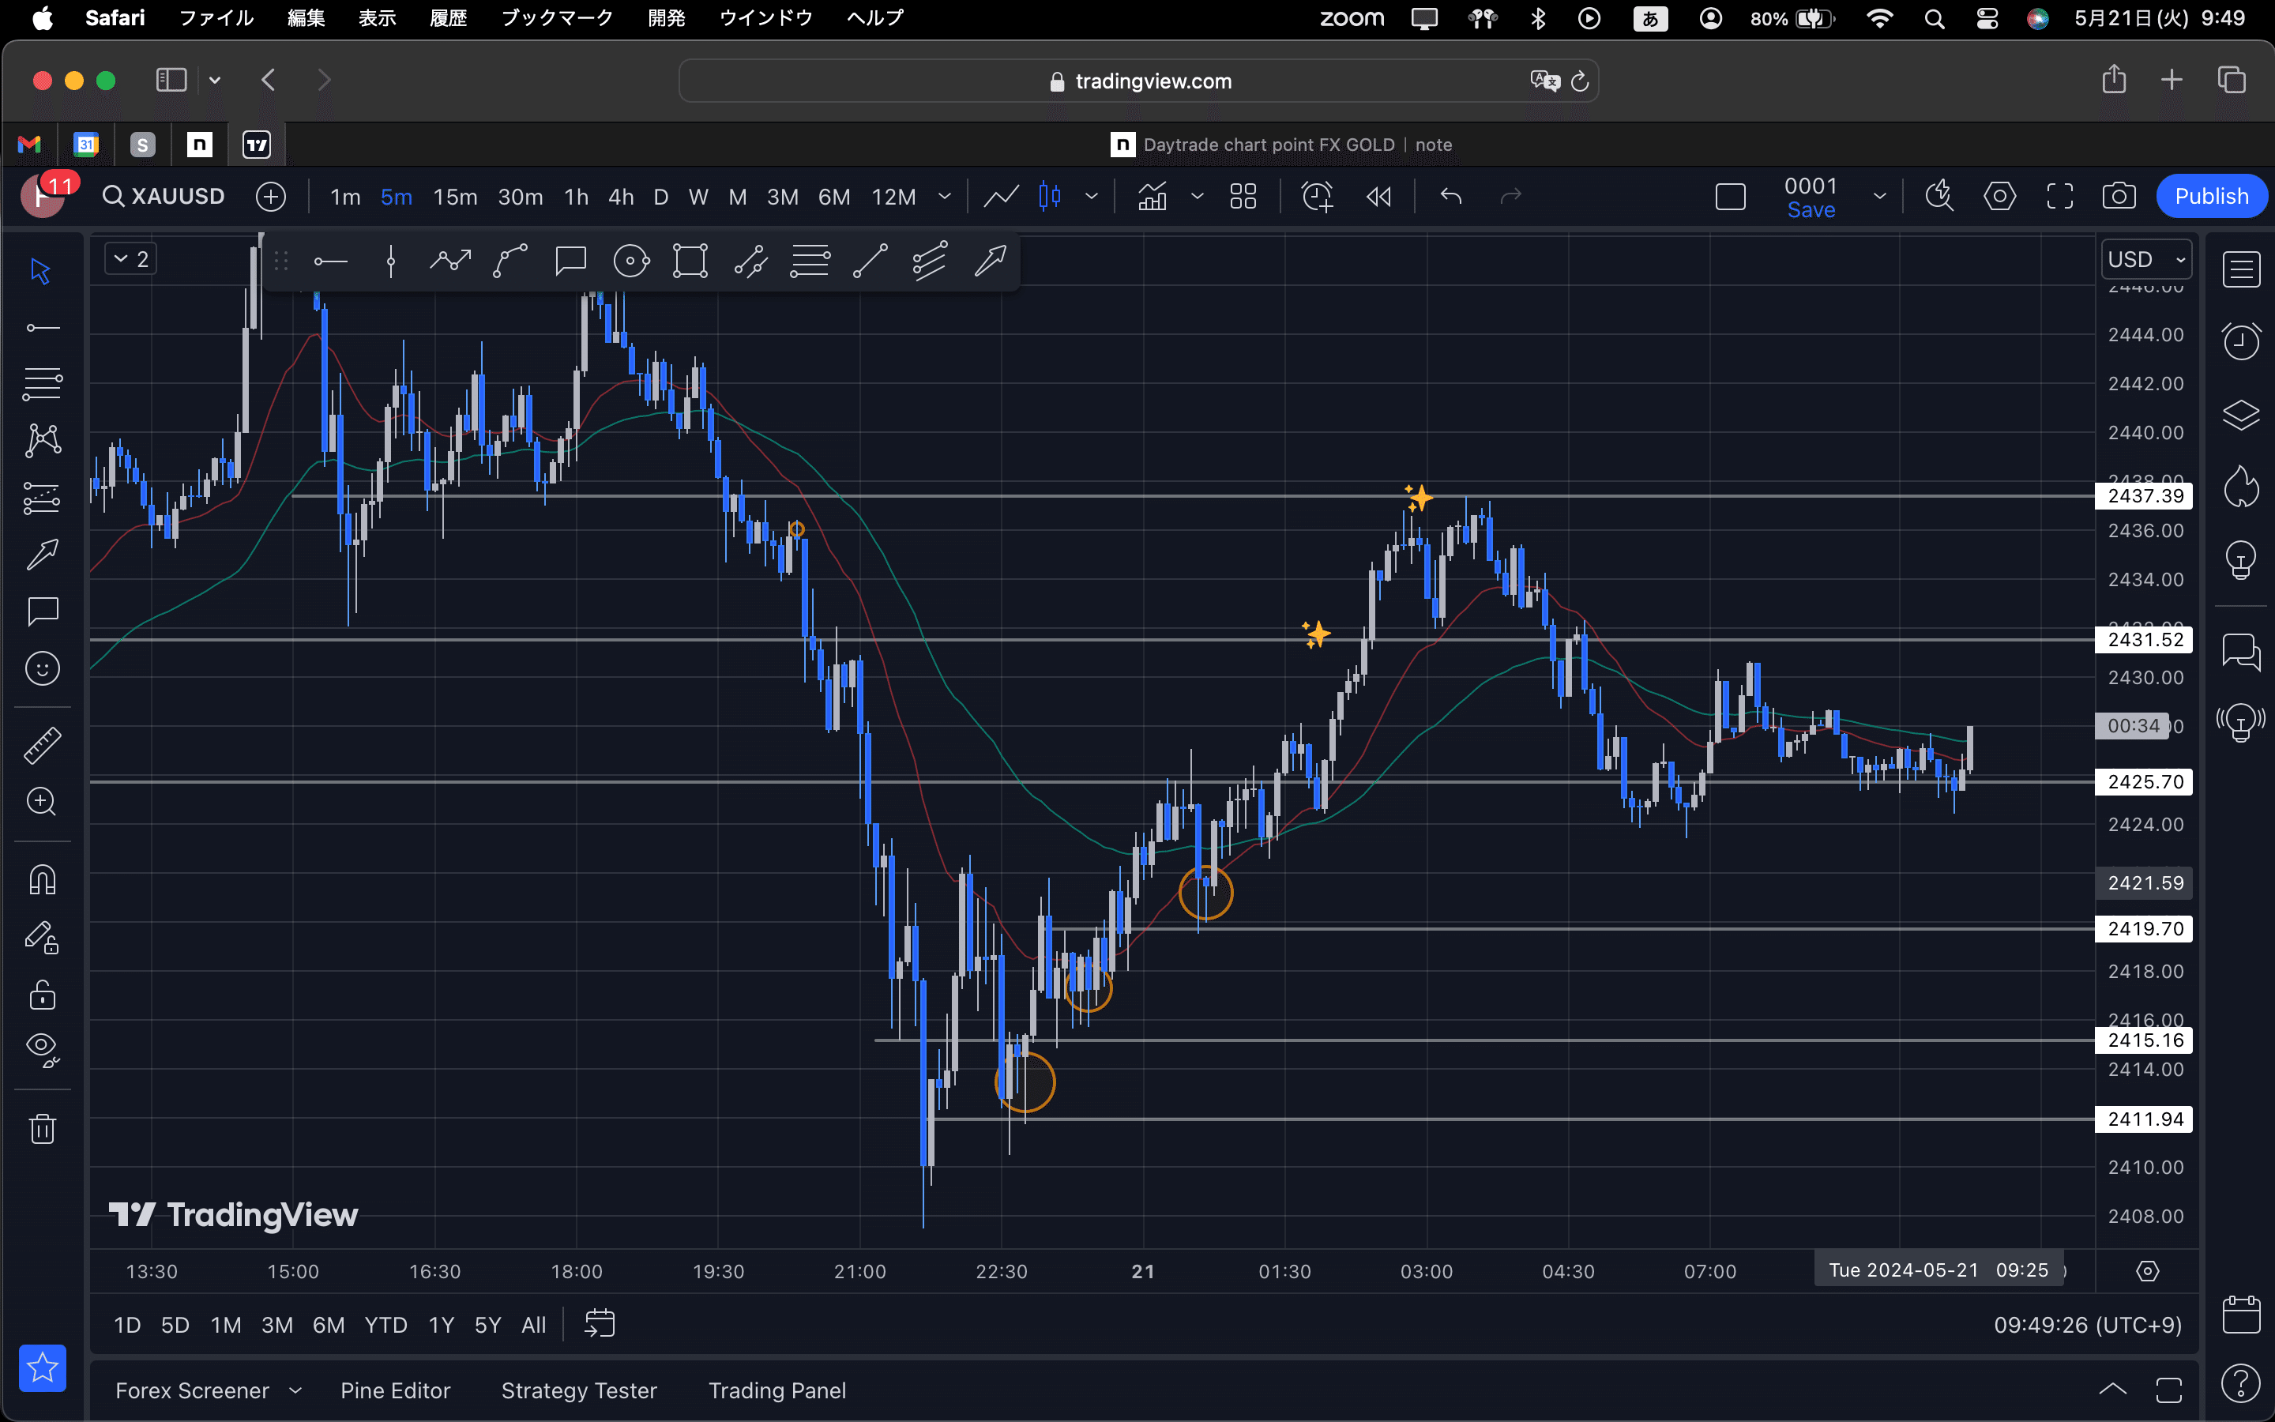
Task: Create a new alert with the alarm icon
Action: click(x=1315, y=196)
